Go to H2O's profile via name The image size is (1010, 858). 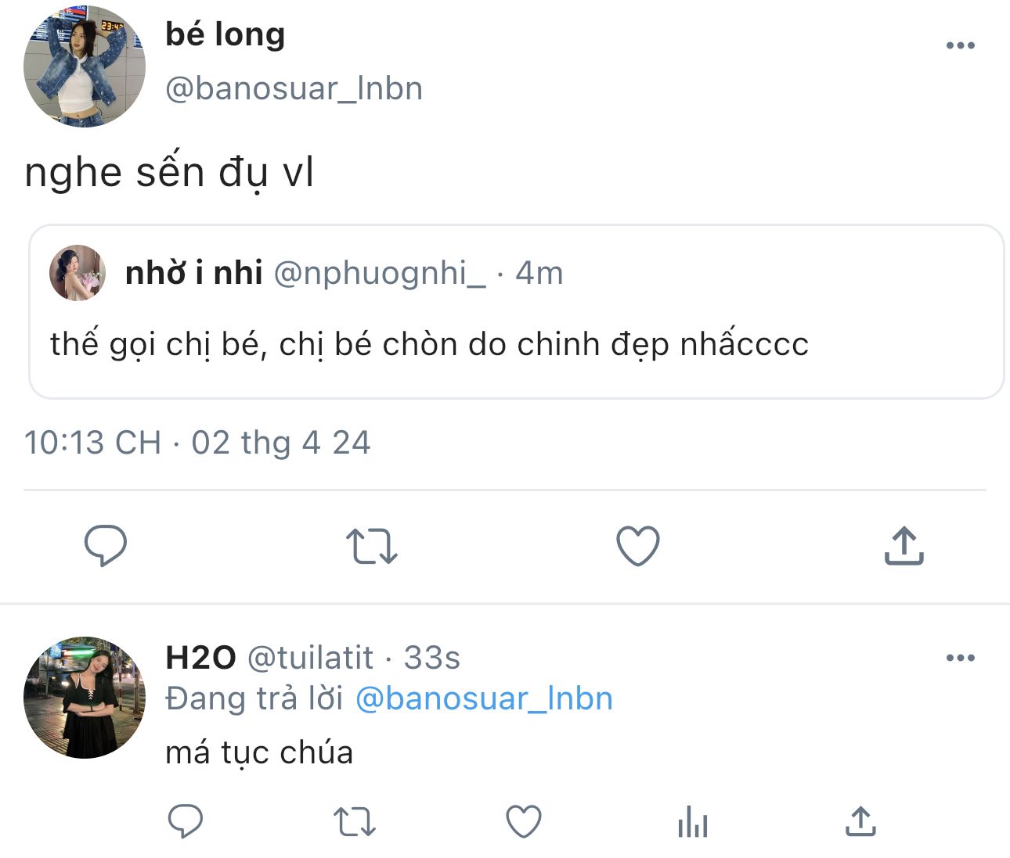point(201,658)
